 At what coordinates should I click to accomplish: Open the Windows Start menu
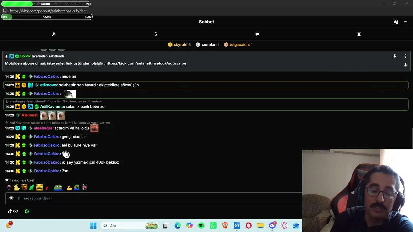[x=93, y=226]
